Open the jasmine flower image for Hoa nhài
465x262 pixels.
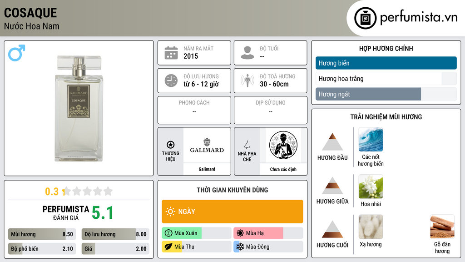(371, 186)
